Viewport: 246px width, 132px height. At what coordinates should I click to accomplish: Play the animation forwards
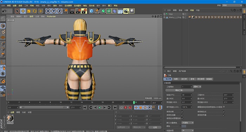point(100,107)
